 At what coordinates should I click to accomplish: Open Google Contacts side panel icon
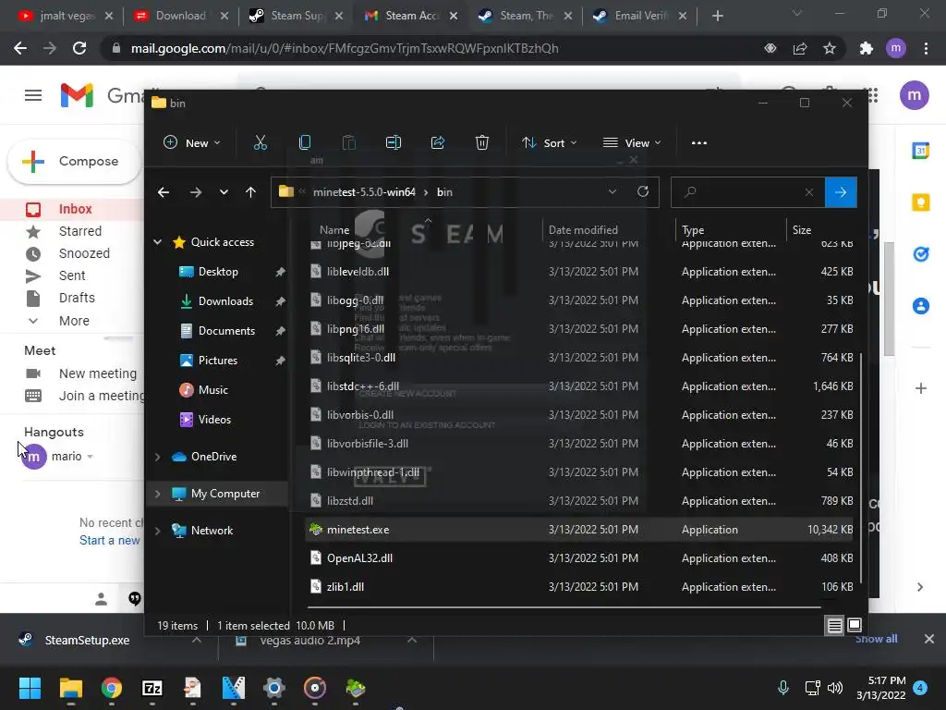(921, 306)
